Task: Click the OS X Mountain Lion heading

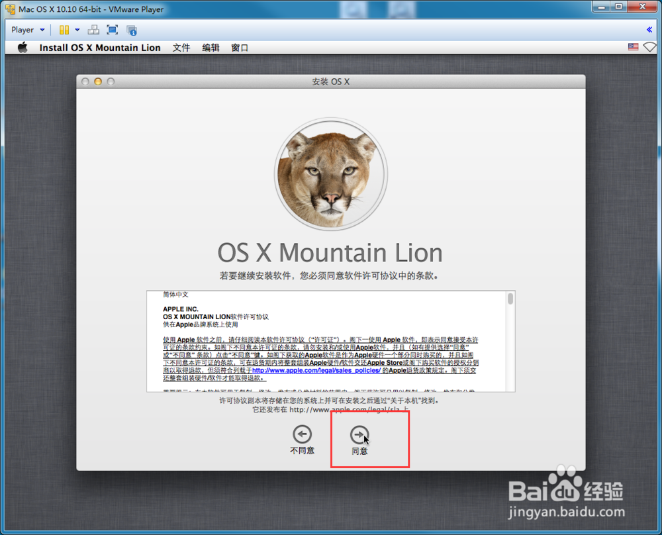Action: pyautogui.click(x=330, y=253)
